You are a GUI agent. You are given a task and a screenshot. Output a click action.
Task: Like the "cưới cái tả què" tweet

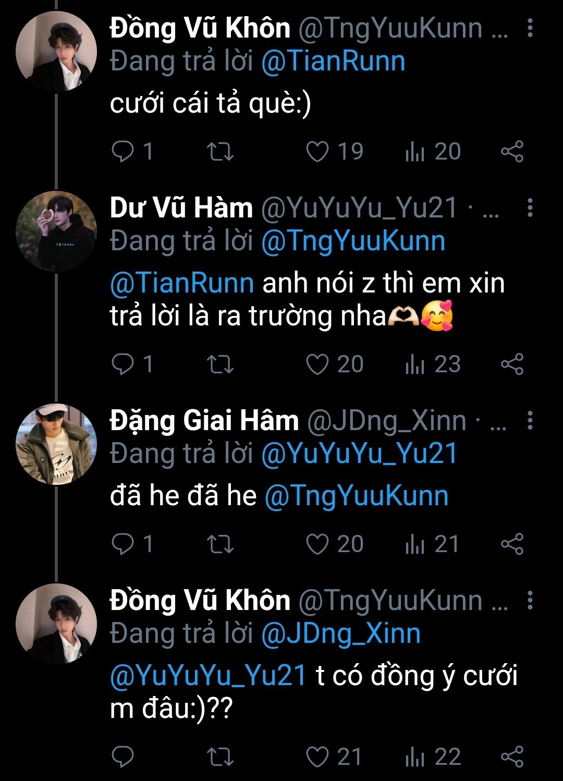pos(317,152)
